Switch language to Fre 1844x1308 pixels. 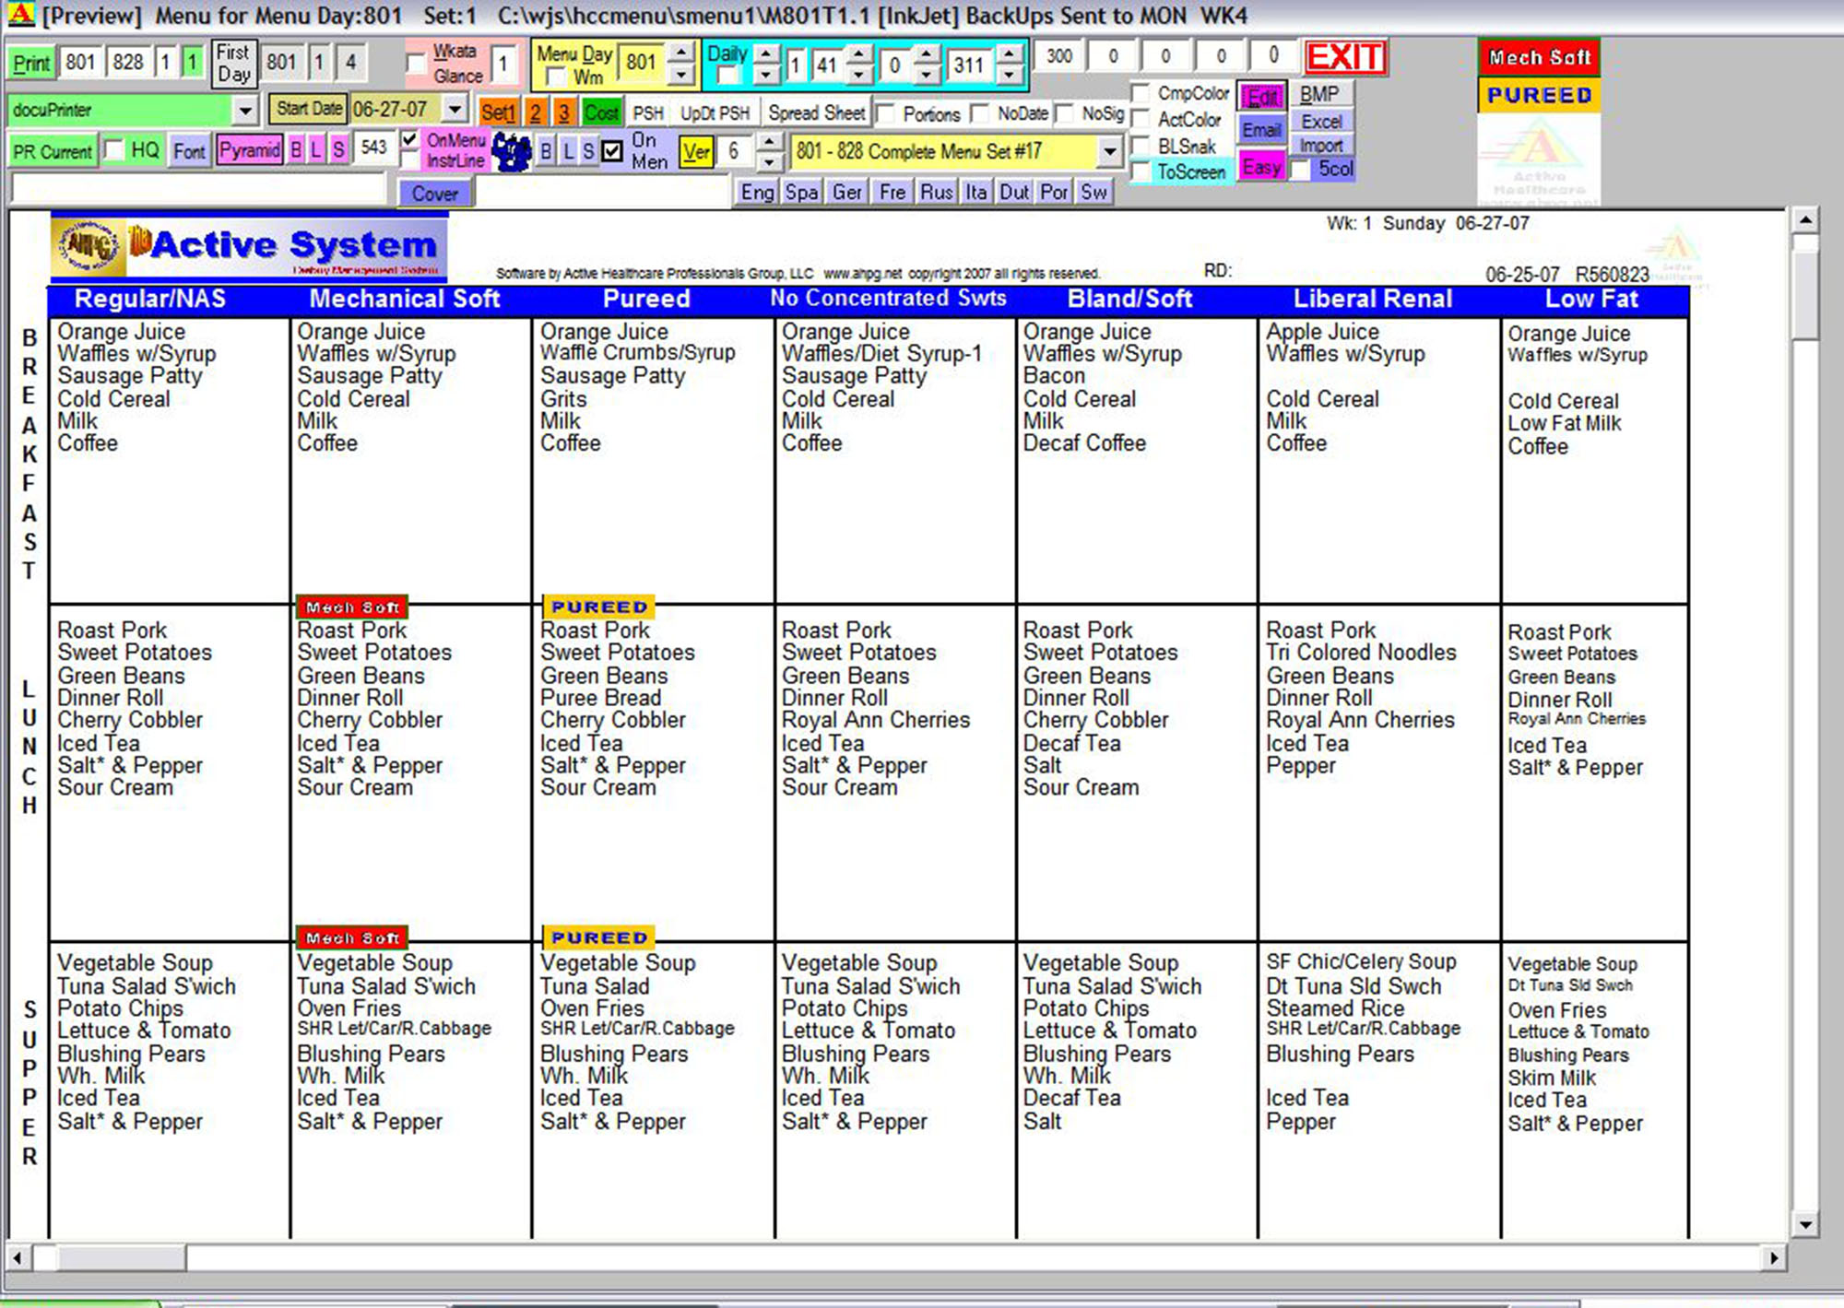pos(892,192)
